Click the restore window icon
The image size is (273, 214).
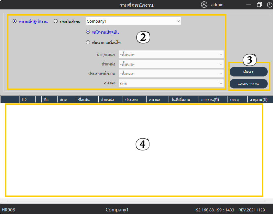(259, 5)
